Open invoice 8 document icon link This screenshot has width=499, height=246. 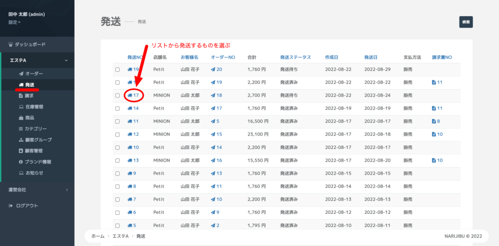(x=436, y=121)
